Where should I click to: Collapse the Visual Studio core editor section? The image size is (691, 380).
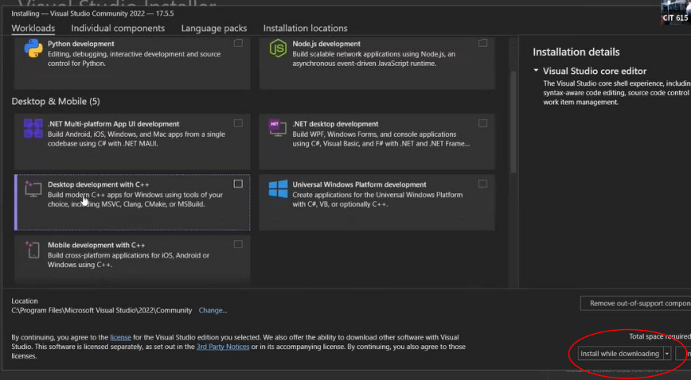tap(537, 72)
